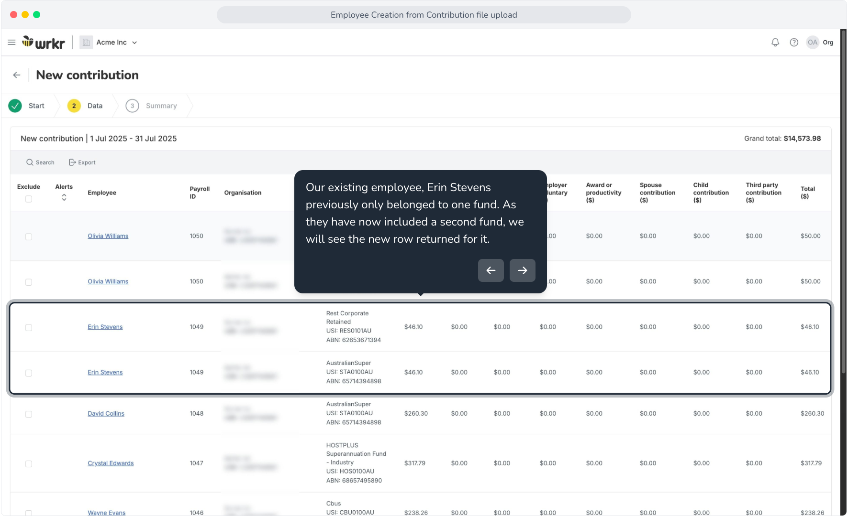Sort by Alerts column arrows
848x516 pixels.
(64, 197)
